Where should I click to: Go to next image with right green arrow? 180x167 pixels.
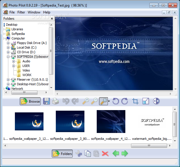[x=125, y=154]
